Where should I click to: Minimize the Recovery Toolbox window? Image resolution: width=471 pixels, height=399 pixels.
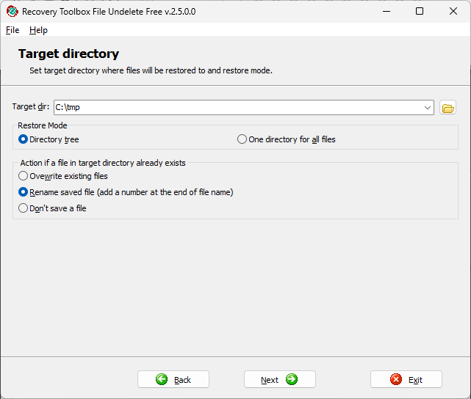(386, 12)
